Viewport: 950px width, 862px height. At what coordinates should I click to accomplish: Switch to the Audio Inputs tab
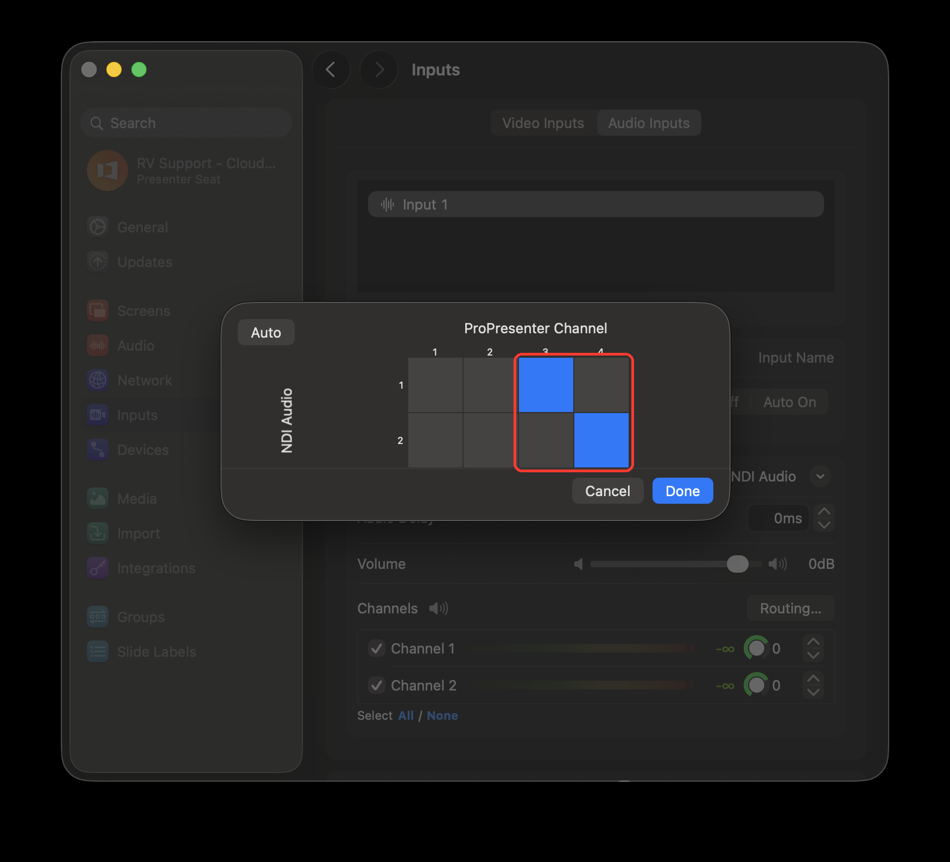click(649, 123)
